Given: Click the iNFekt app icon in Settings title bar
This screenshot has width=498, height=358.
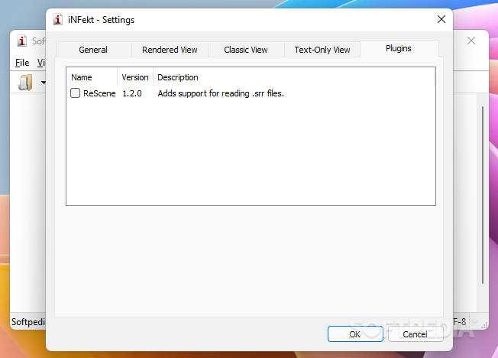Looking at the screenshot, I should (58, 20).
